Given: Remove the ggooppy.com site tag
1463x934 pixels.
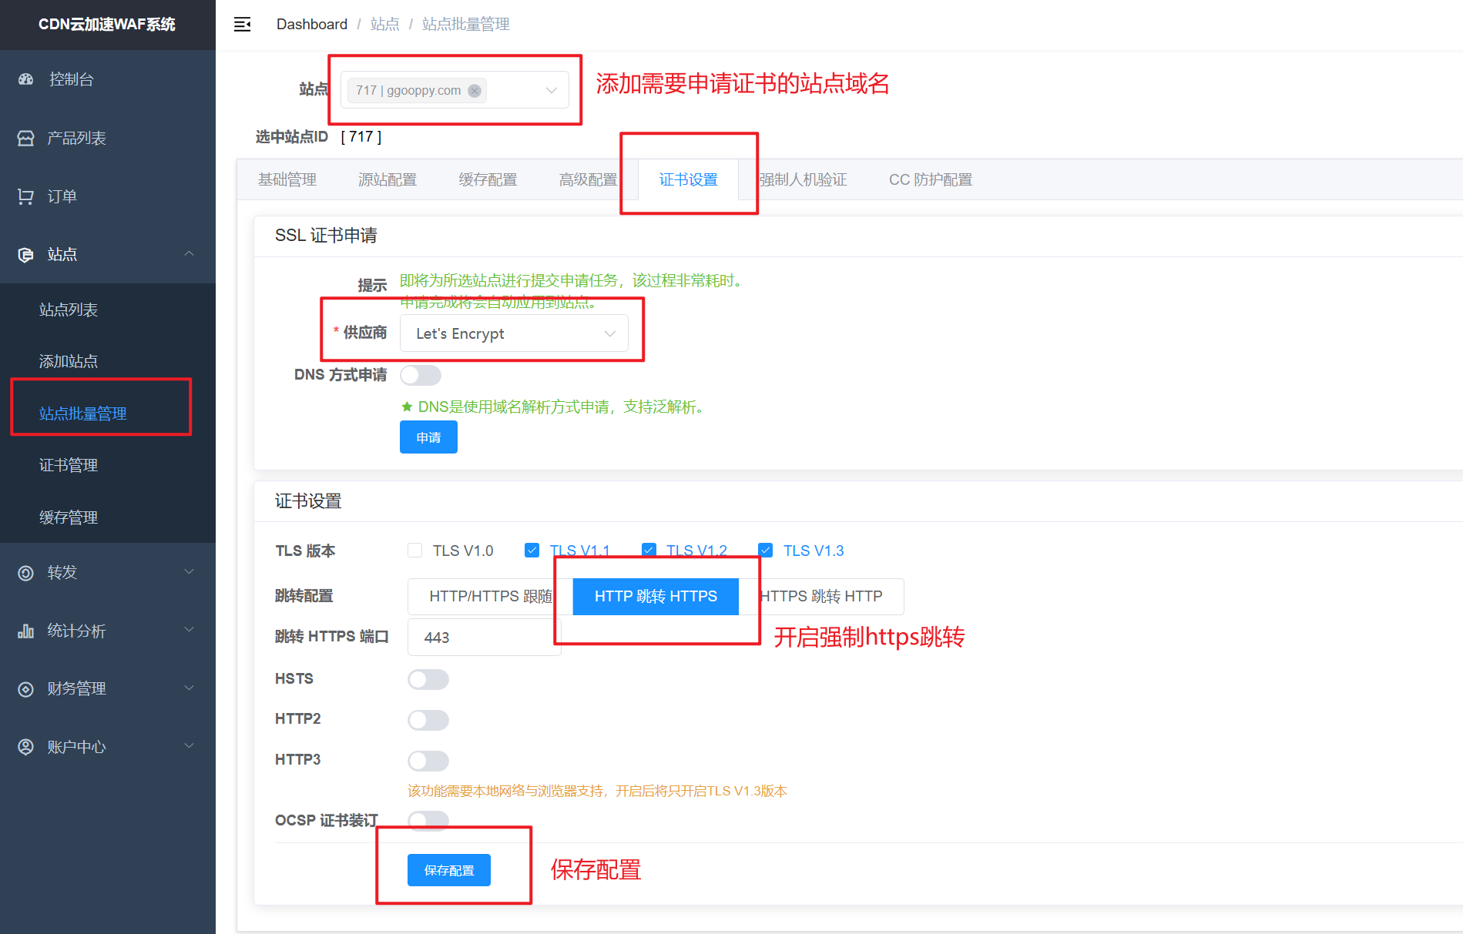Looking at the screenshot, I should pyautogui.click(x=475, y=91).
